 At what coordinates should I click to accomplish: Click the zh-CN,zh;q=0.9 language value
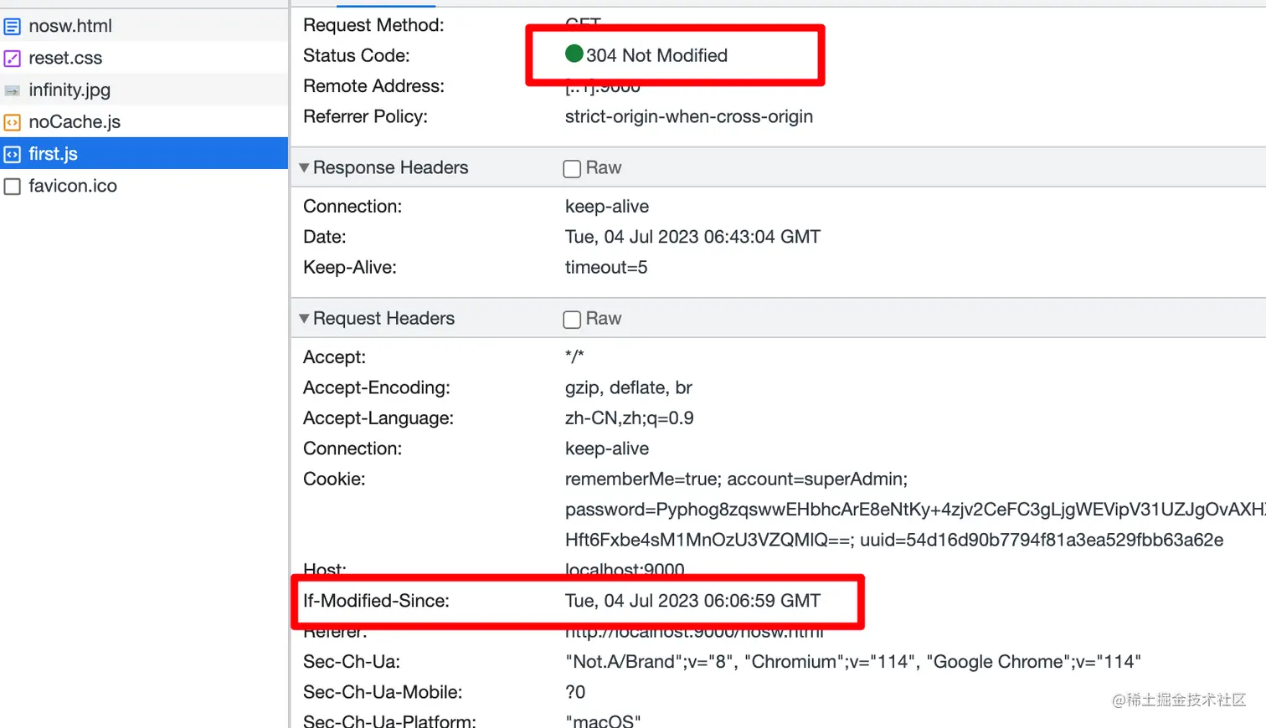tap(630, 418)
